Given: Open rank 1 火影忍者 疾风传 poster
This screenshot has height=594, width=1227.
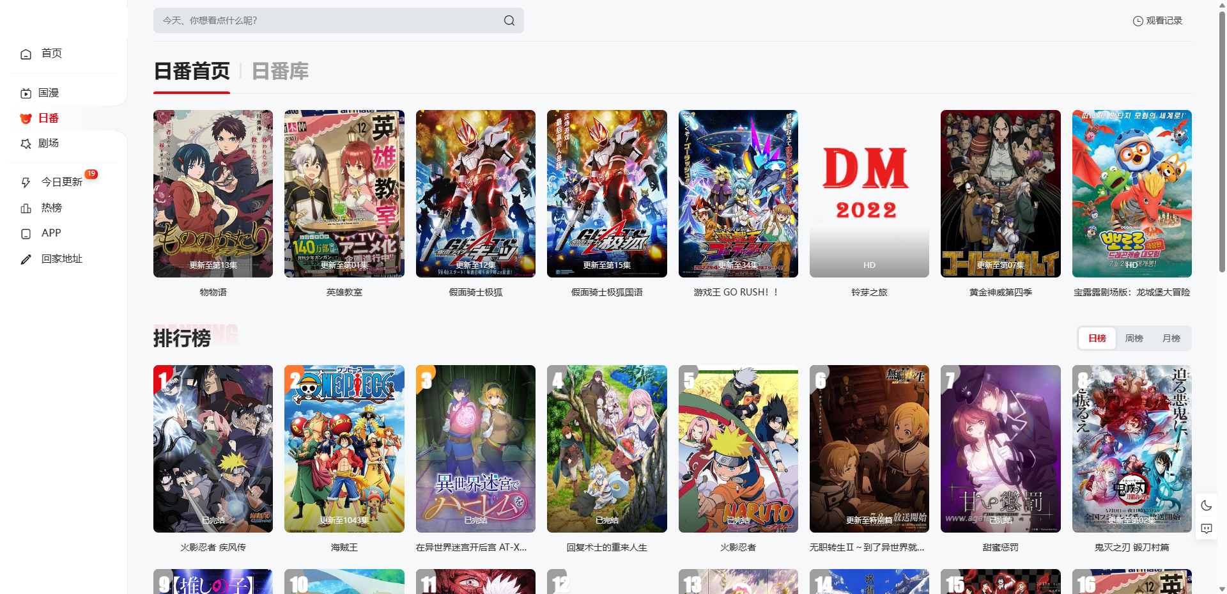Looking at the screenshot, I should point(213,449).
